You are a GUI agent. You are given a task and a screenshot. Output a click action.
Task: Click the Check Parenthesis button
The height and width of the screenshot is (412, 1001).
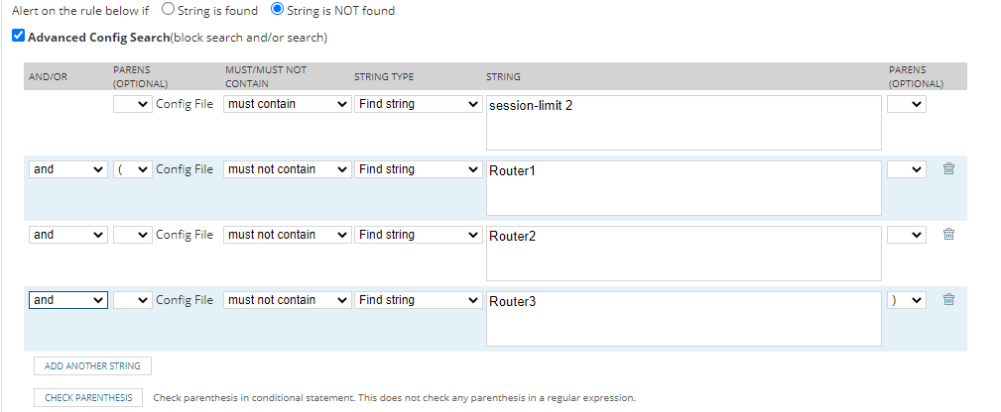[x=88, y=398]
